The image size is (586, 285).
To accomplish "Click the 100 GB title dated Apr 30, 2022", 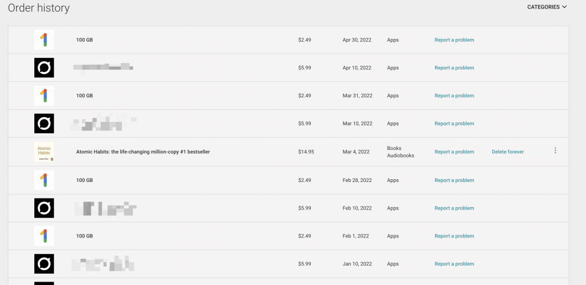I will 85,40.
